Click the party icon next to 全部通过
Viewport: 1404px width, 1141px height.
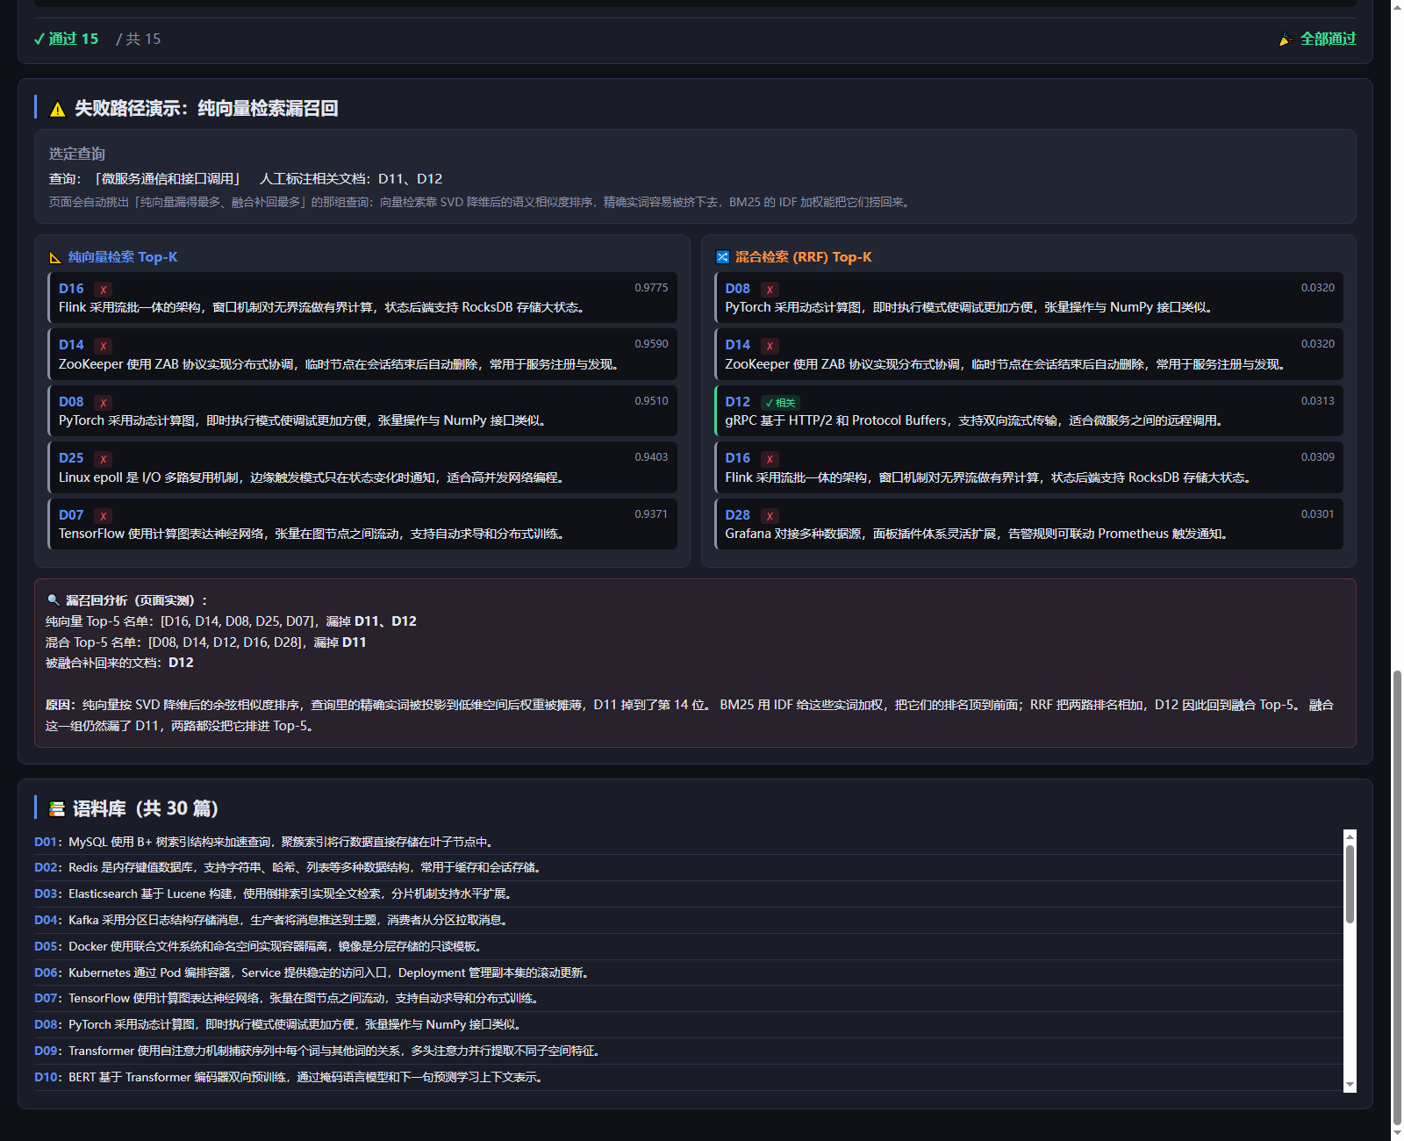[x=1286, y=39]
